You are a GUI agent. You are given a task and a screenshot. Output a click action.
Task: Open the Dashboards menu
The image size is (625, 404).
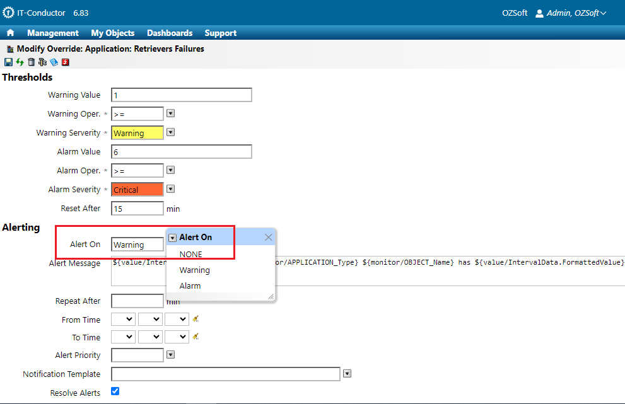[x=170, y=33]
